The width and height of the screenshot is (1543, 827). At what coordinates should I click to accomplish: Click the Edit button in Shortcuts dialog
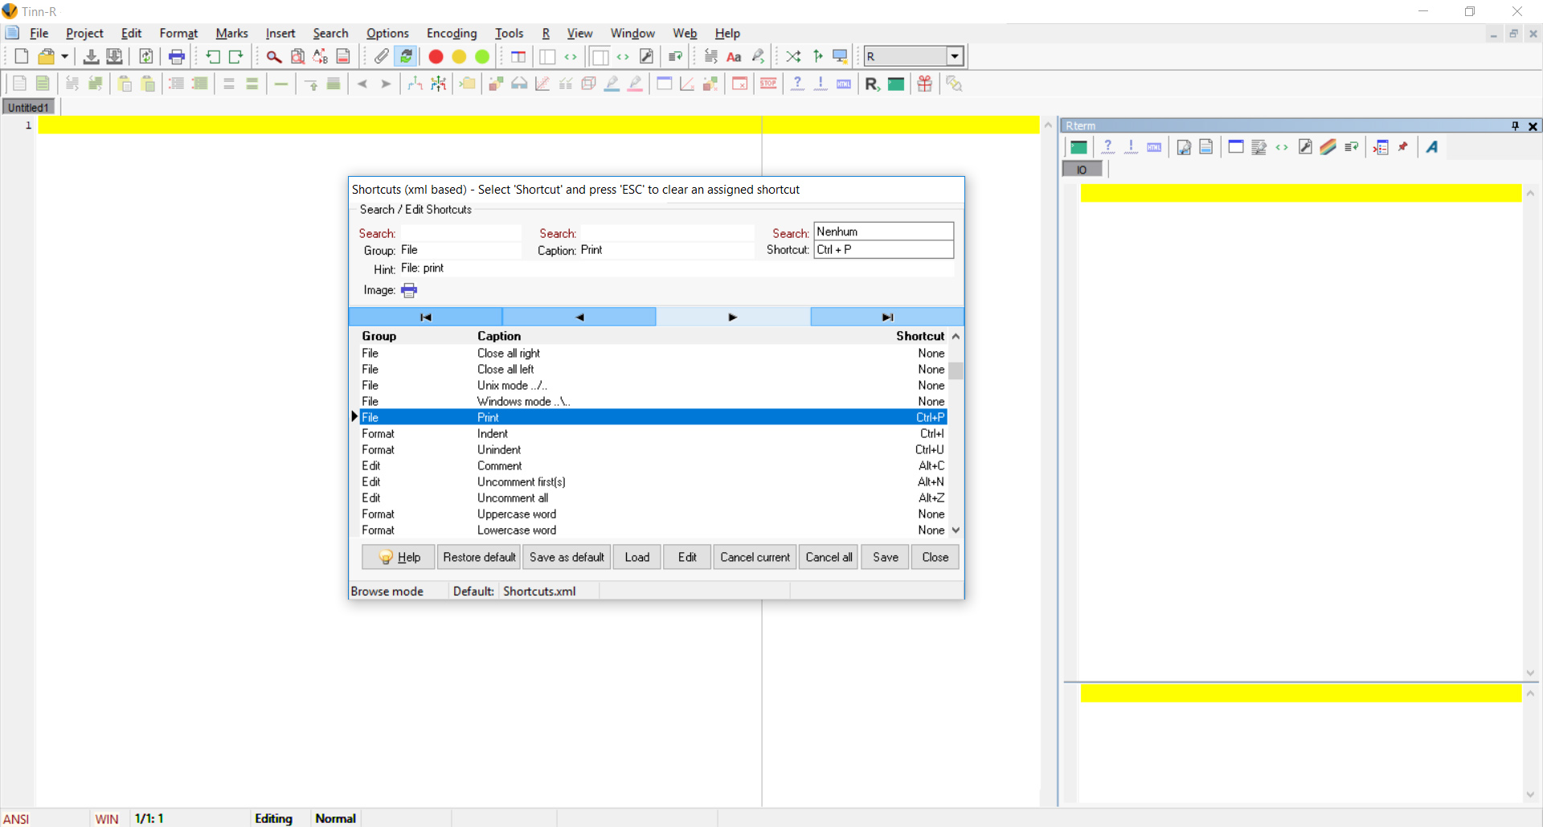[x=687, y=557]
